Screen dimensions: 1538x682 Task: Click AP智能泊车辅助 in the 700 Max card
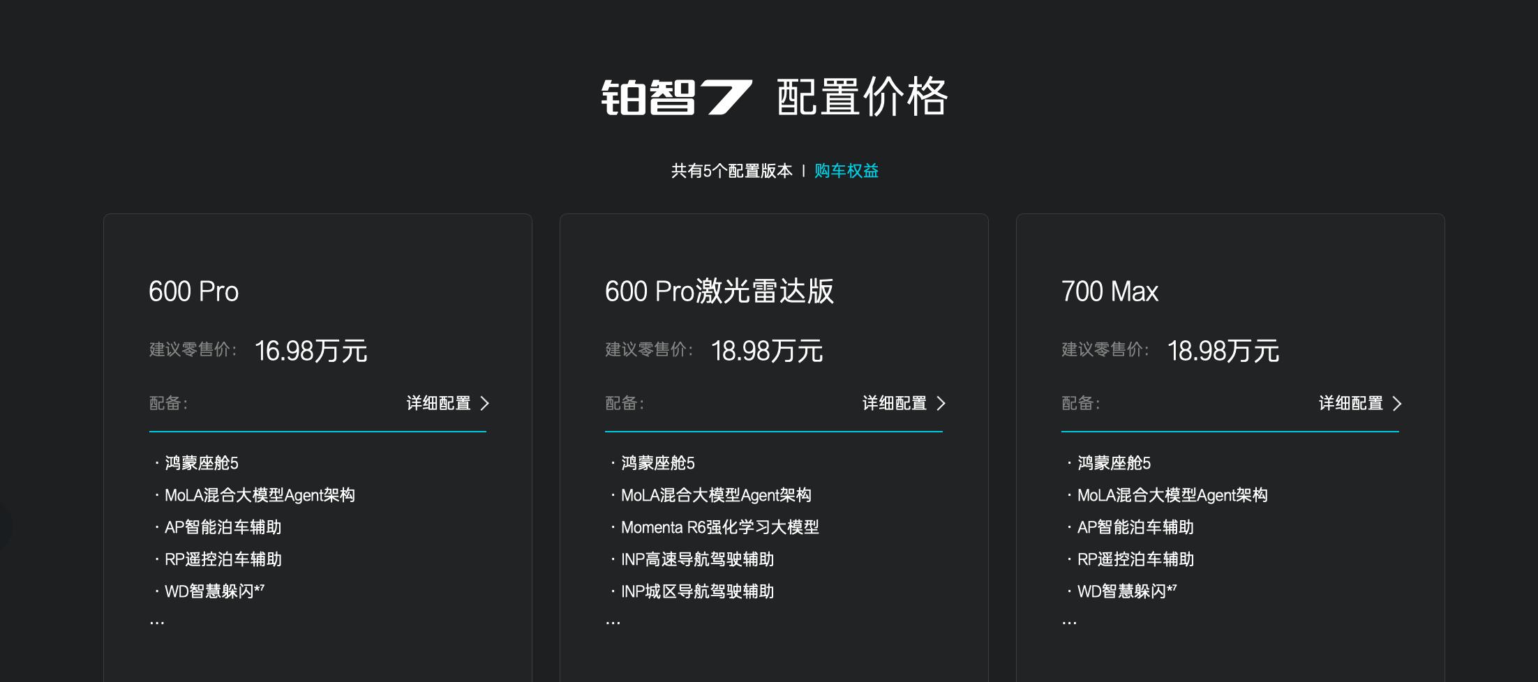coord(1135,527)
